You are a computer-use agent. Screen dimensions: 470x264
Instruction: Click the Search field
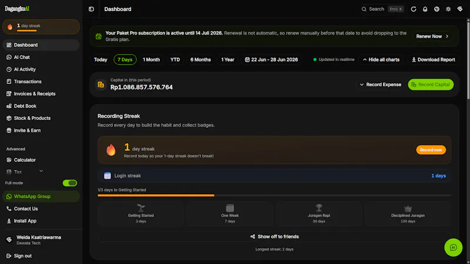click(x=382, y=9)
